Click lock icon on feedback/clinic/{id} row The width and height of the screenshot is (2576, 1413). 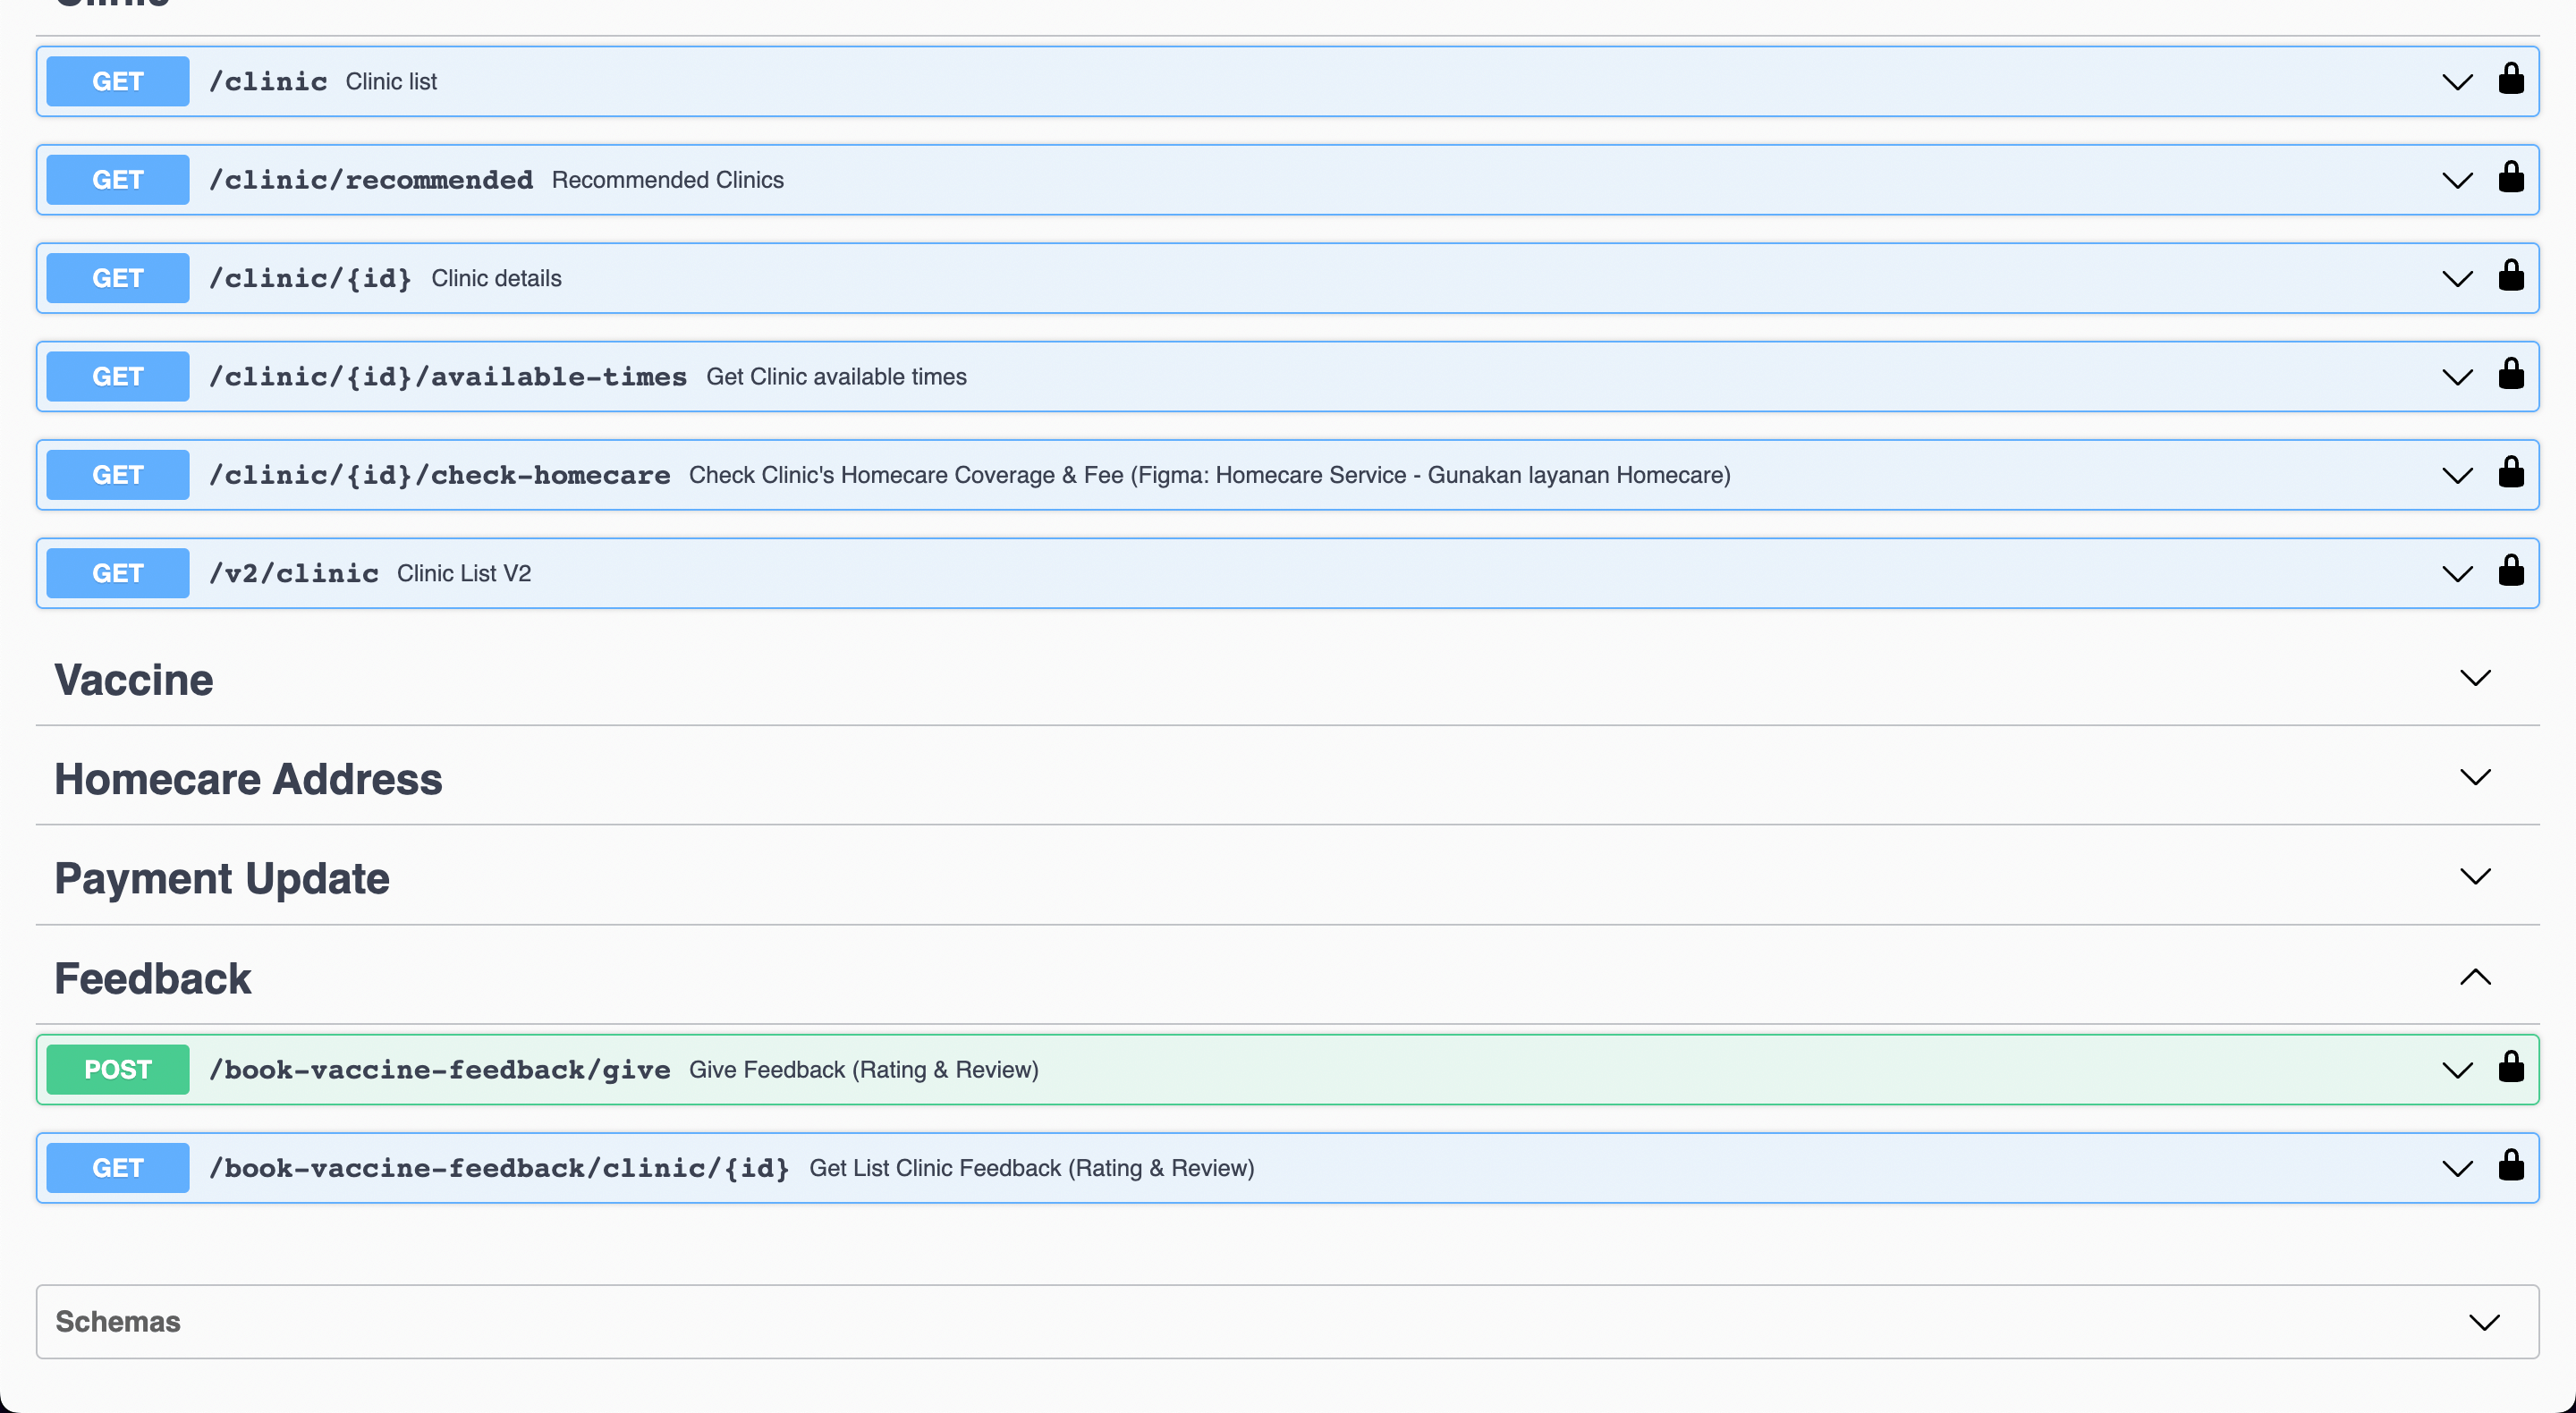click(2510, 1166)
